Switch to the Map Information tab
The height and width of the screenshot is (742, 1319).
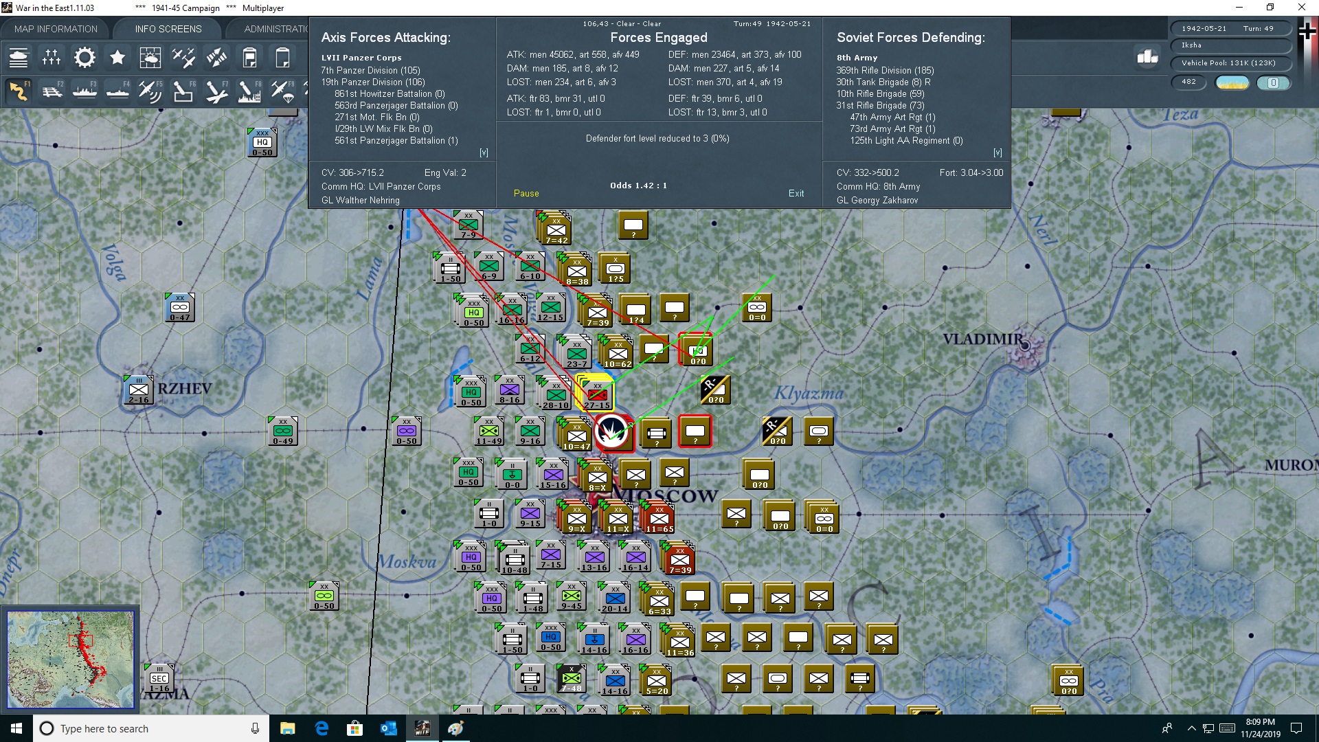56,29
